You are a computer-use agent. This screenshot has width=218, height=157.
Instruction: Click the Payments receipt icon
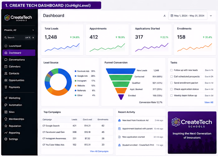[x=6, y=87]
